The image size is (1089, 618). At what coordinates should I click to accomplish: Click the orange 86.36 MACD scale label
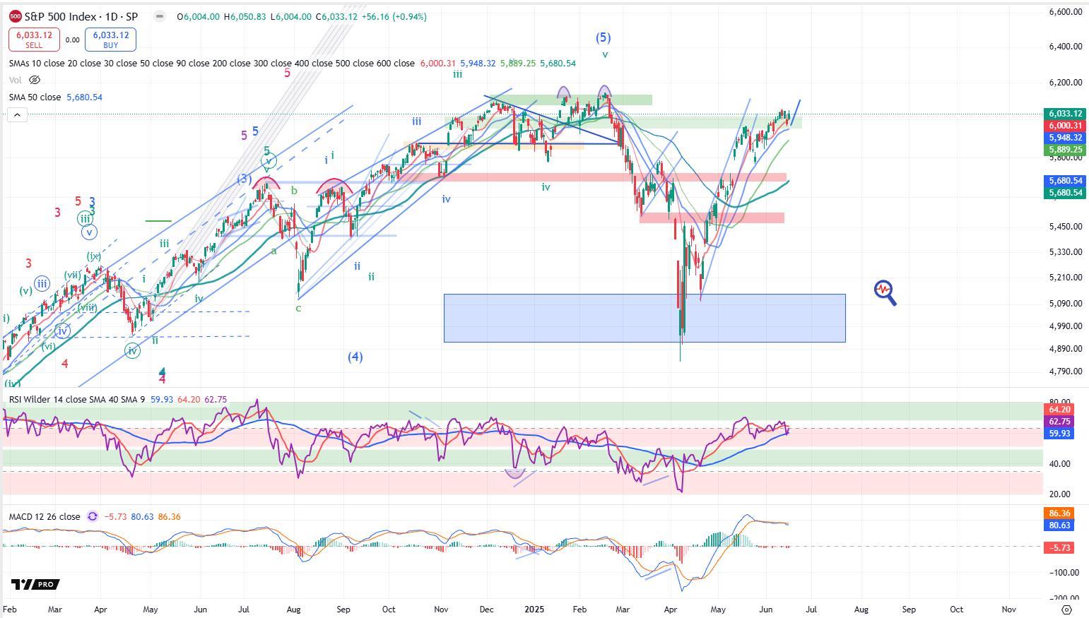(1059, 513)
